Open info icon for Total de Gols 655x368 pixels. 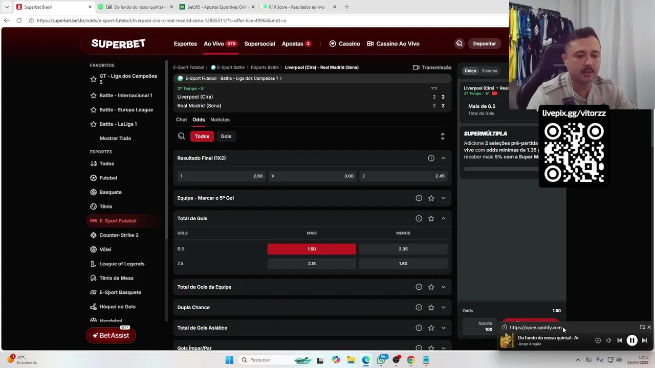419,218
